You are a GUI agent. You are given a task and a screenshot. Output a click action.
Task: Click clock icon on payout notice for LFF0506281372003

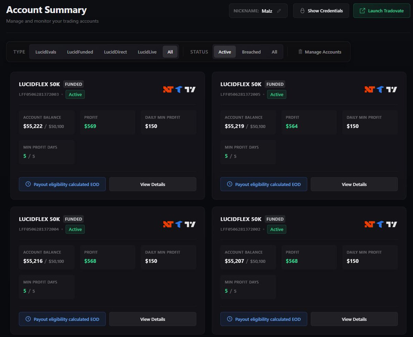28,184
